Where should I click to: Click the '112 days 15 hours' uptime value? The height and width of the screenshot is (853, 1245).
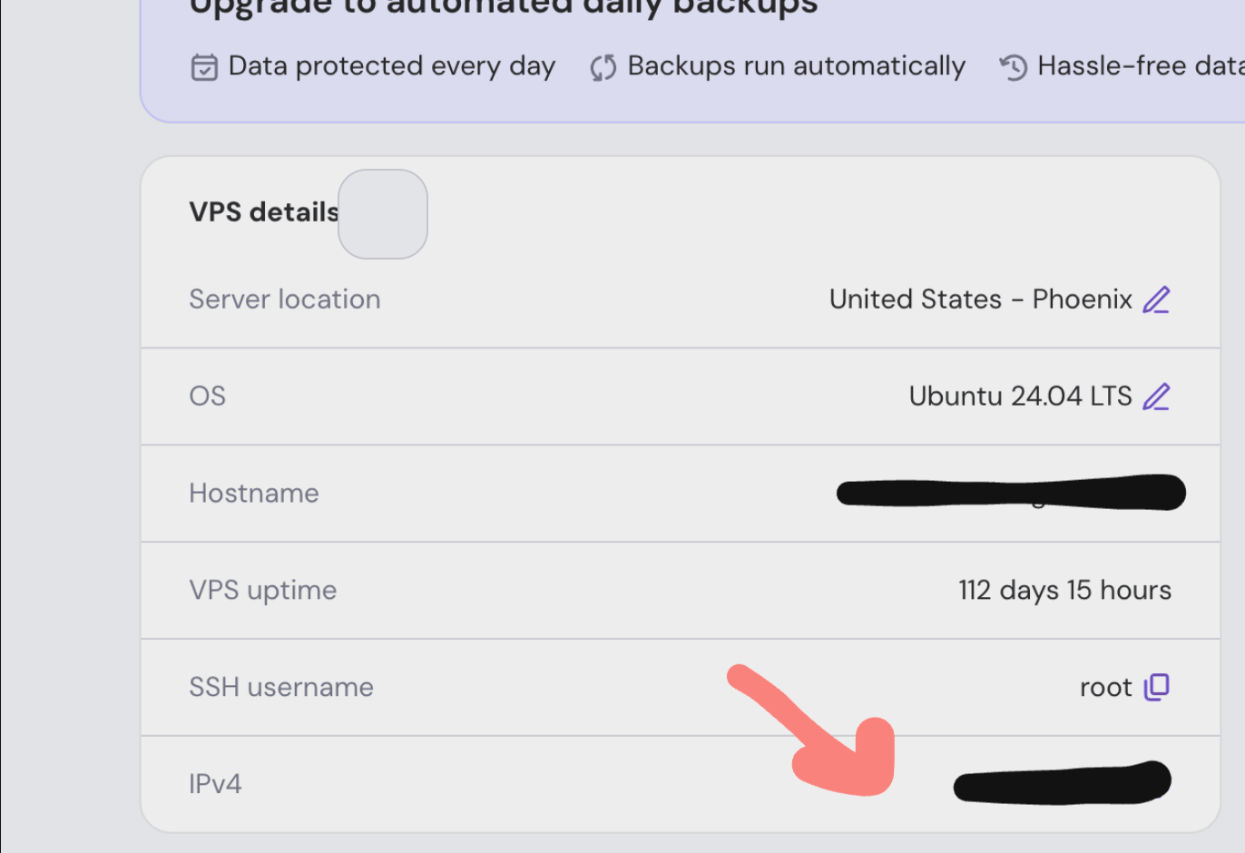pyautogui.click(x=1064, y=590)
